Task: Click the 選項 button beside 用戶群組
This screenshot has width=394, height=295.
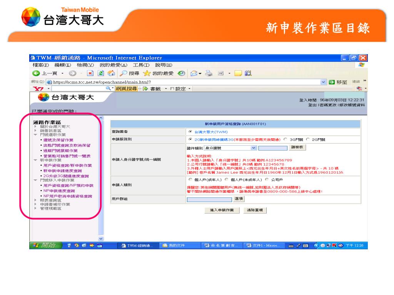Action: [x=239, y=199]
